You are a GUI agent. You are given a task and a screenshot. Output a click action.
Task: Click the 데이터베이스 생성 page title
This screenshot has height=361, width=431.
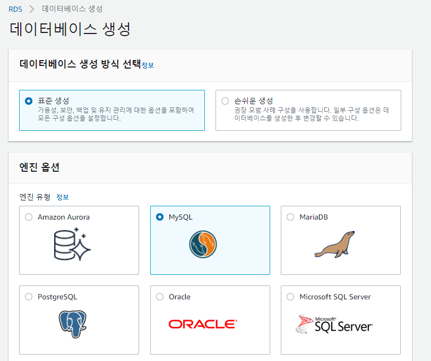[70, 29]
